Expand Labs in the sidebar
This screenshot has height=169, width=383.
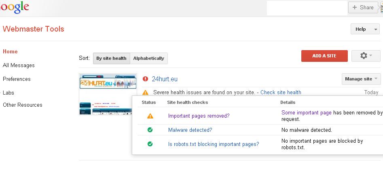(x=8, y=93)
